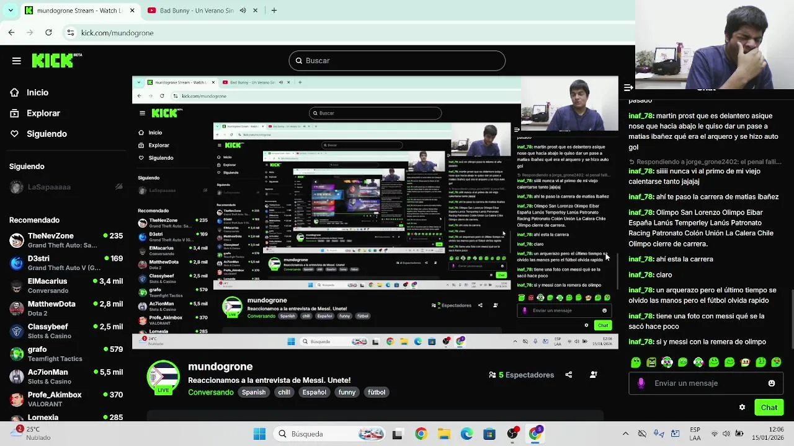Open recommended channel Ac7ionMan
This screenshot has height=446, width=794.
coord(65,377)
